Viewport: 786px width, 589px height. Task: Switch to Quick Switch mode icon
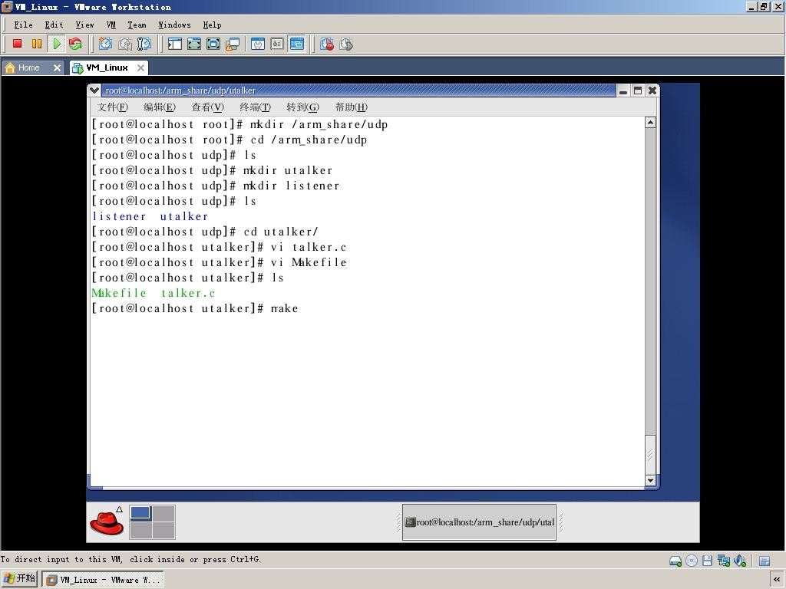(194, 44)
